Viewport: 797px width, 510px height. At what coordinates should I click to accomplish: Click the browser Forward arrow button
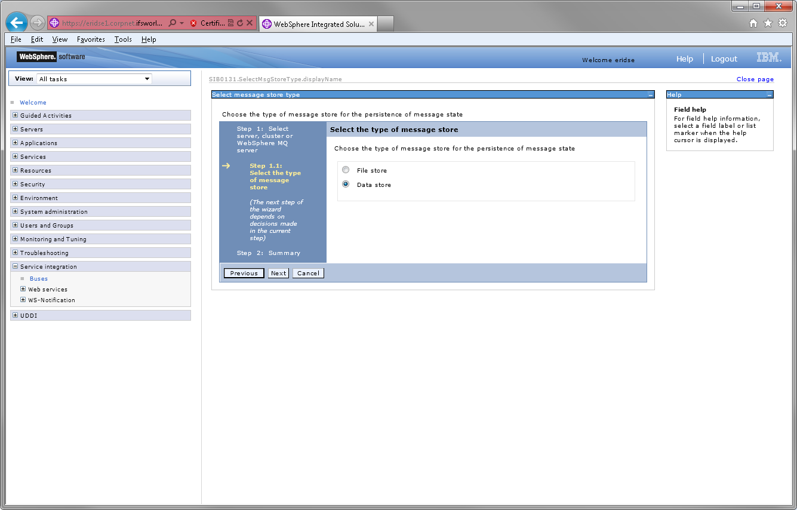[37, 23]
